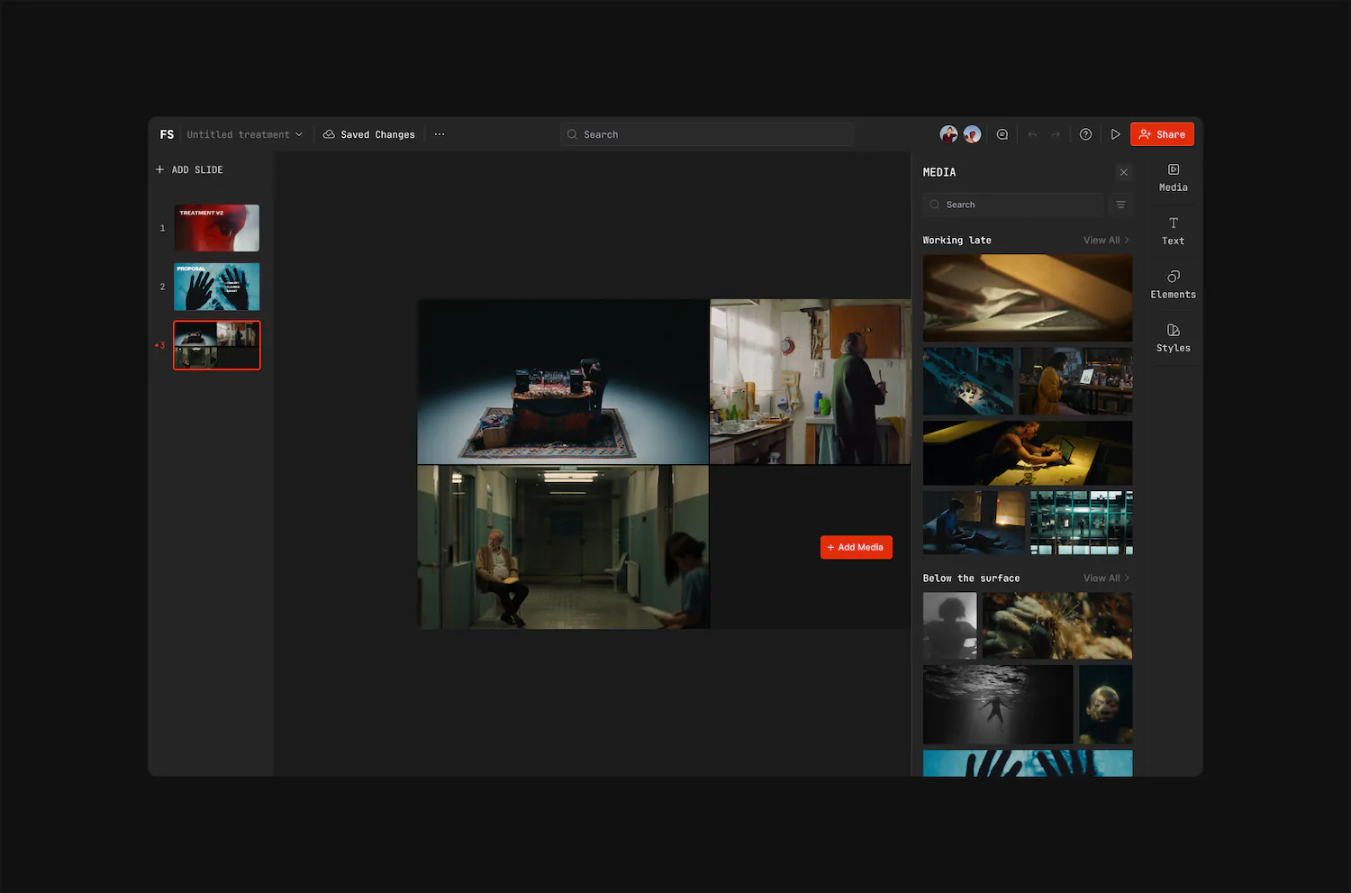Open the Text panel in the sidebar
Viewport: 1351px width, 893px height.
point(1173,232)
